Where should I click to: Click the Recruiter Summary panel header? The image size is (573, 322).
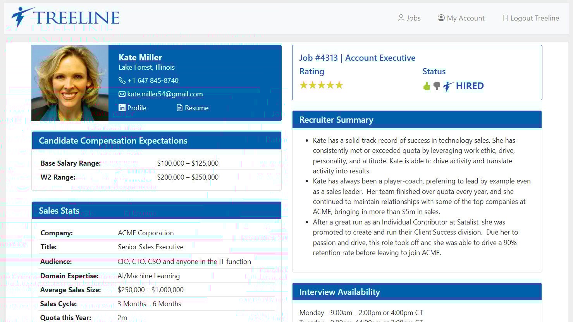point(417,120)
